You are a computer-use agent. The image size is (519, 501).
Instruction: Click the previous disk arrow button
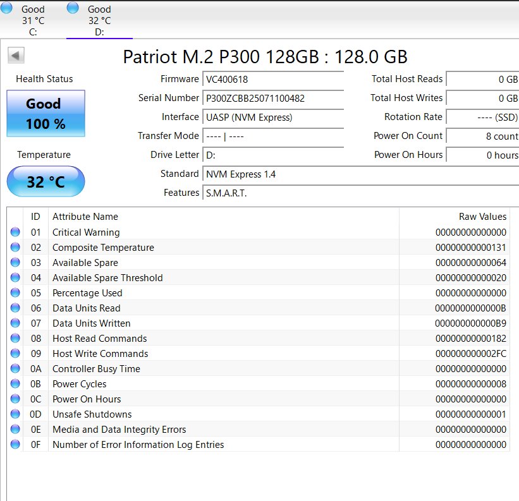[x=16, y=56]
